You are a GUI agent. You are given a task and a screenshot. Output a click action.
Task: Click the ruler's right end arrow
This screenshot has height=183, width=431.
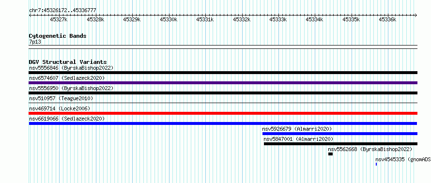[416, 15]
